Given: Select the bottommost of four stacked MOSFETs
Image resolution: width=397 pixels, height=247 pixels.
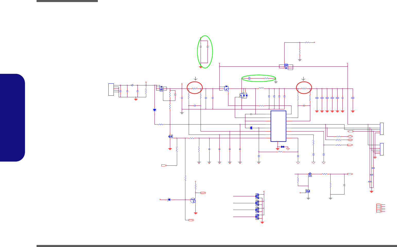Looking at the screenshot, I should coord(257,217).
